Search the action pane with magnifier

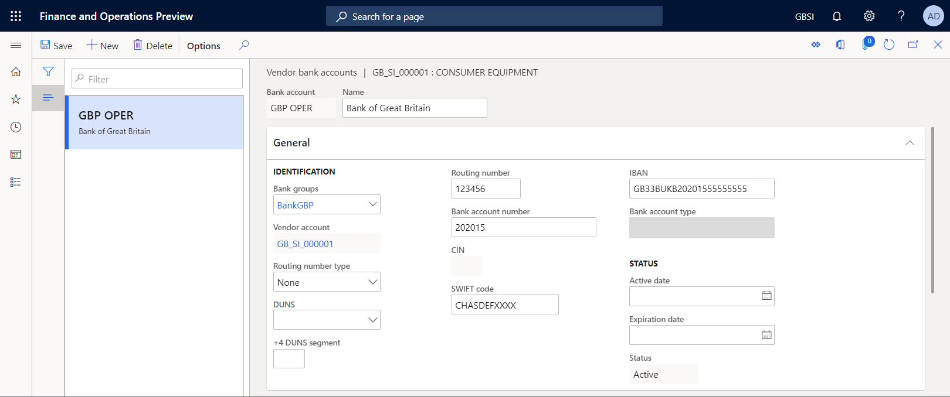point(244,45)
